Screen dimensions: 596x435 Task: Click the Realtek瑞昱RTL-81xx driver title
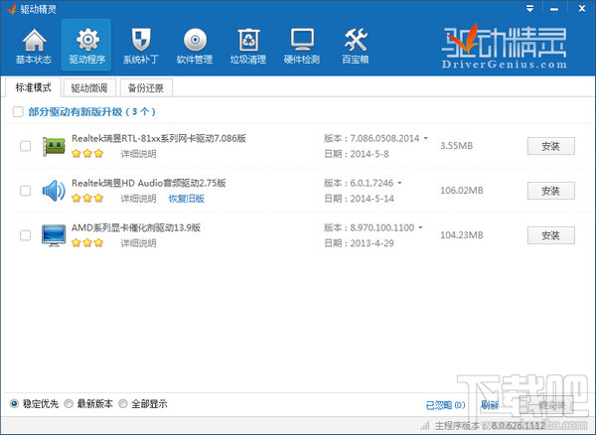[x=159, y=138]
